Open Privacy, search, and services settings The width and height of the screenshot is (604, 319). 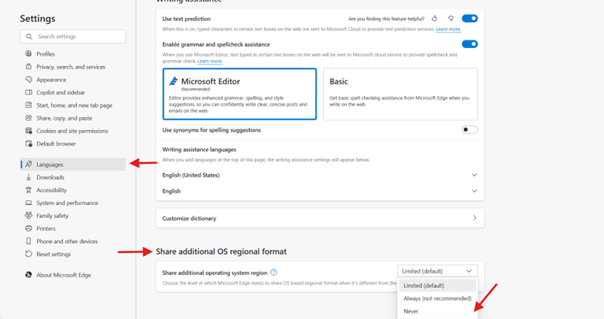point(70,67)
